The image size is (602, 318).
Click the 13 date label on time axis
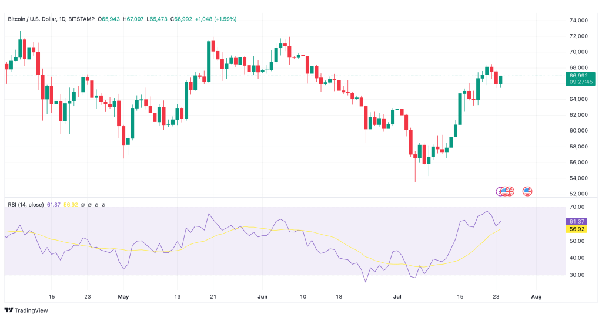[x=176, y=296]
